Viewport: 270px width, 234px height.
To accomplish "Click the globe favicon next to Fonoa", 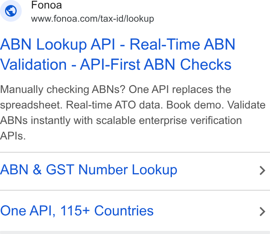I will click(x=11, y=11).
